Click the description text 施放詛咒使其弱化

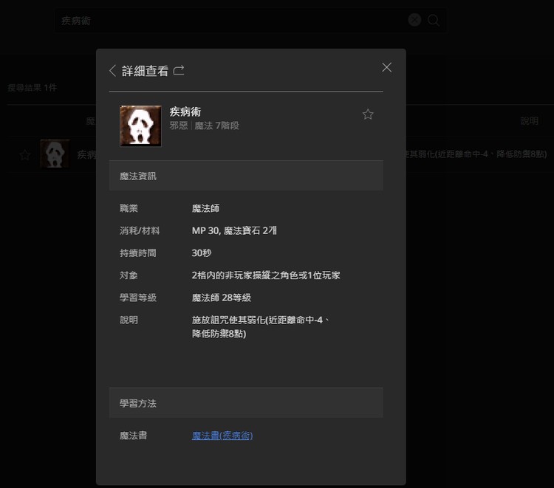228,320
